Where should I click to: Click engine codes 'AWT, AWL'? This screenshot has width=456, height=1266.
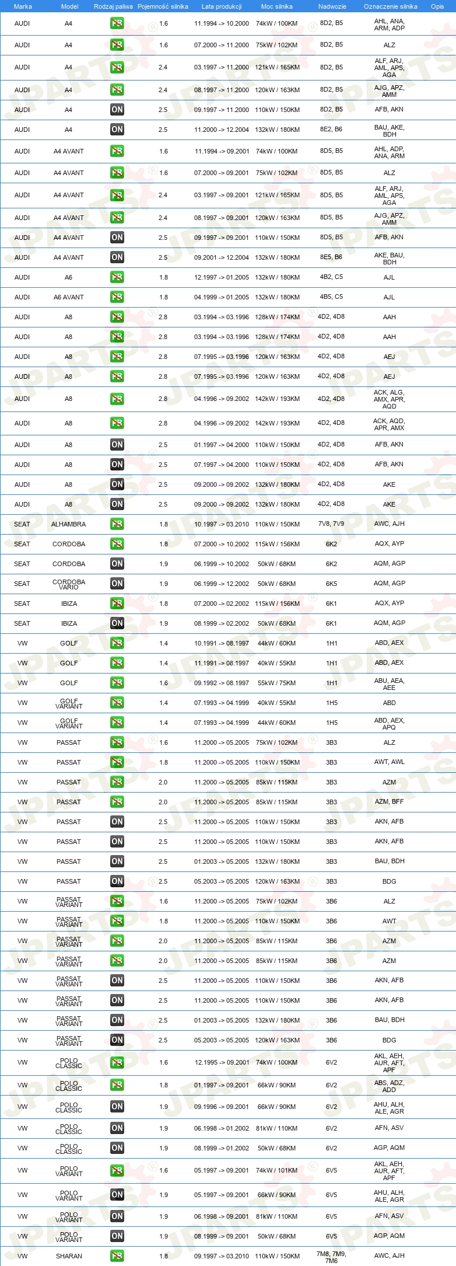pyautogui.click(x=389, y=762)
